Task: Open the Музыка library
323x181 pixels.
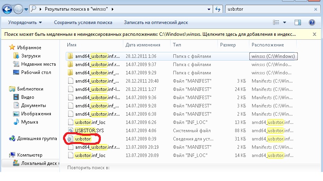Action: click(x=30, y=122)
